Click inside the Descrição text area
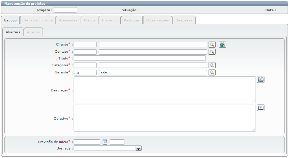This screenshot has width=290, height=158. (164, 90)
